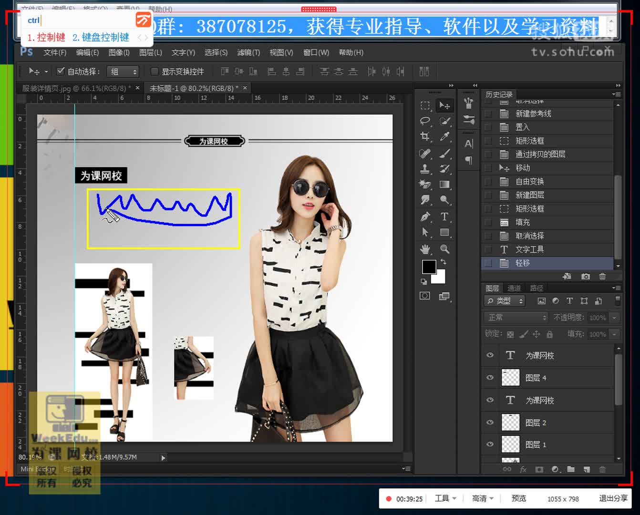Click the black foreground color swatch

tap(428, 267)
